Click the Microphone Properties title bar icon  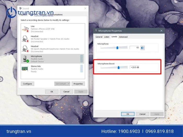[x=96, y=31]
